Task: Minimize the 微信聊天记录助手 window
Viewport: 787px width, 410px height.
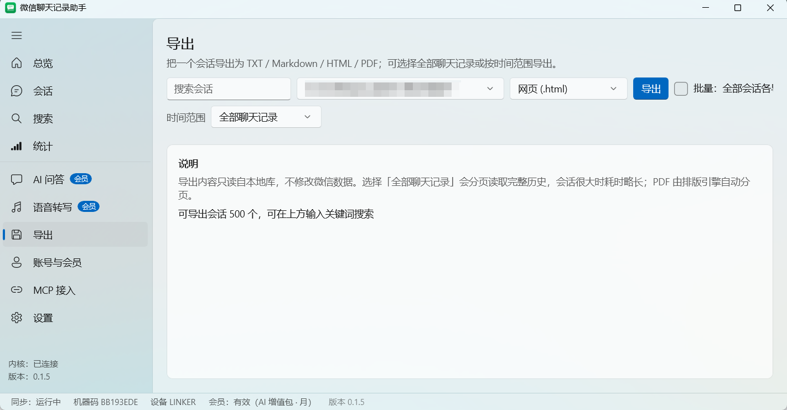Action: pyautogui.click(x=706, y=8)
